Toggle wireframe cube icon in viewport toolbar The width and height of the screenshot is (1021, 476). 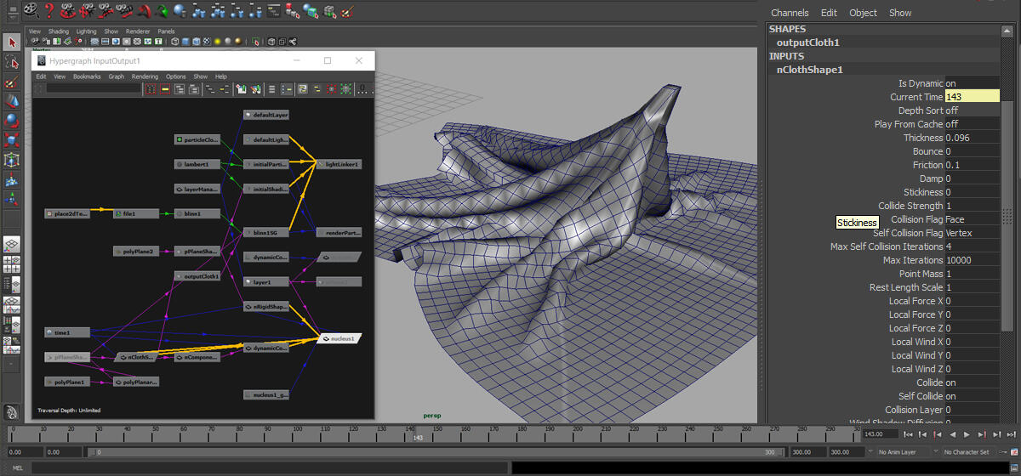[175, 41]
